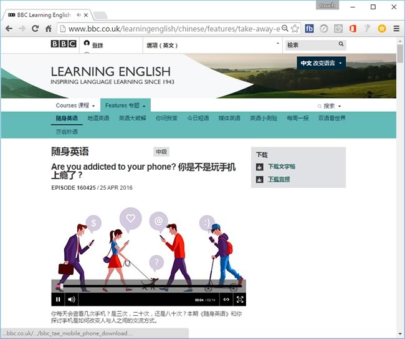Click the scrollbar up arrow
Screen dimensions: 405x339
click(401, 41)
